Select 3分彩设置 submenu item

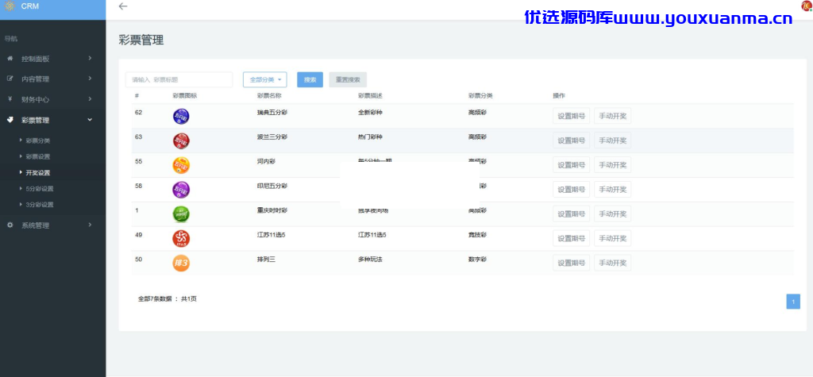click(x=40, y=205)
